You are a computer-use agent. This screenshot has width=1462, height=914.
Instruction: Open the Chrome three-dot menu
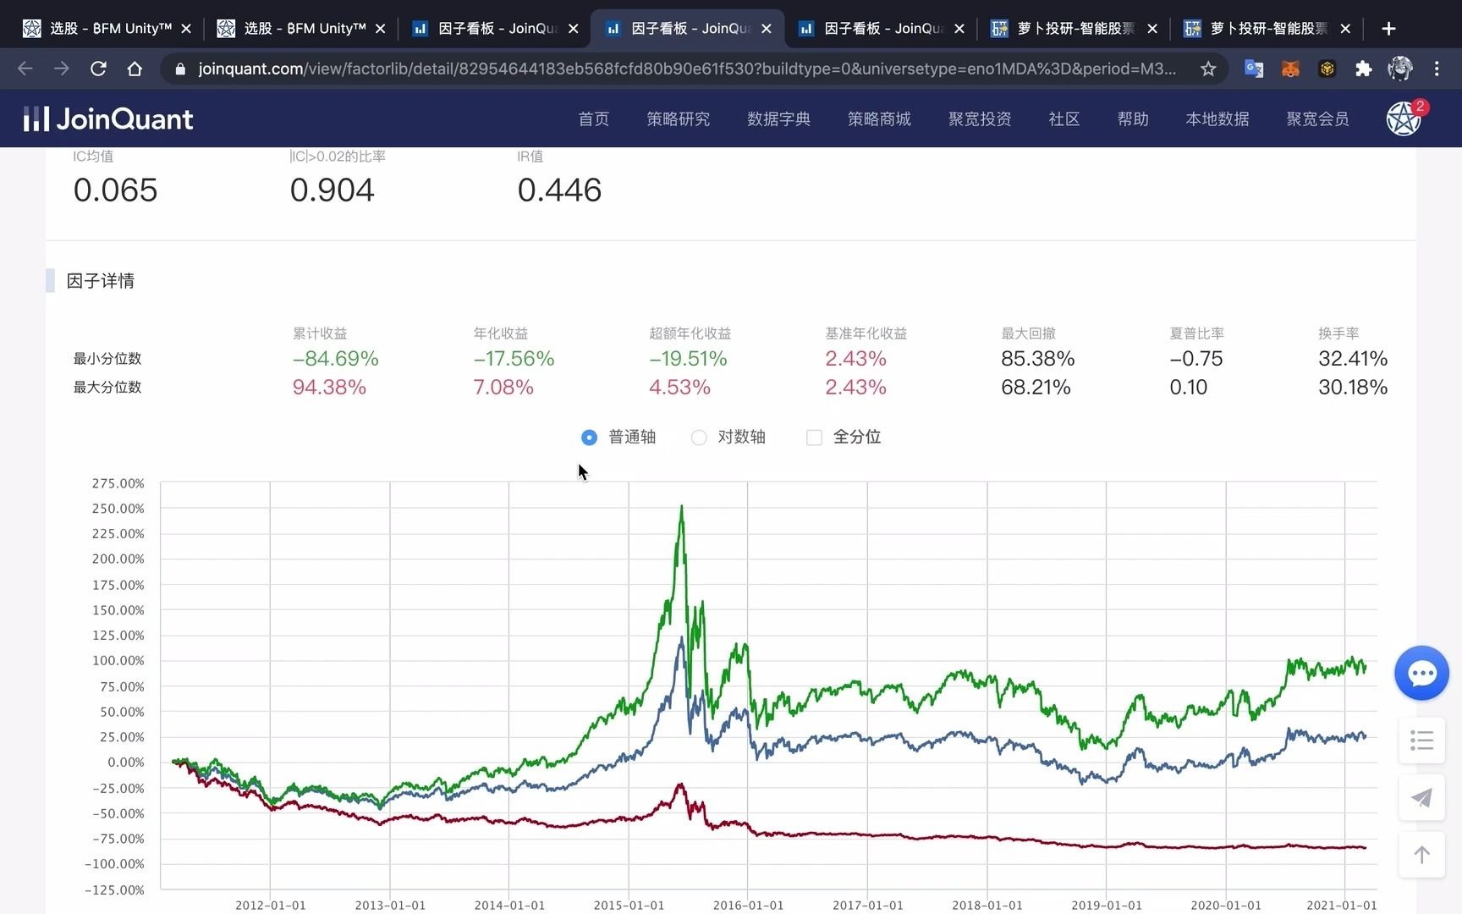(1437, 69)
